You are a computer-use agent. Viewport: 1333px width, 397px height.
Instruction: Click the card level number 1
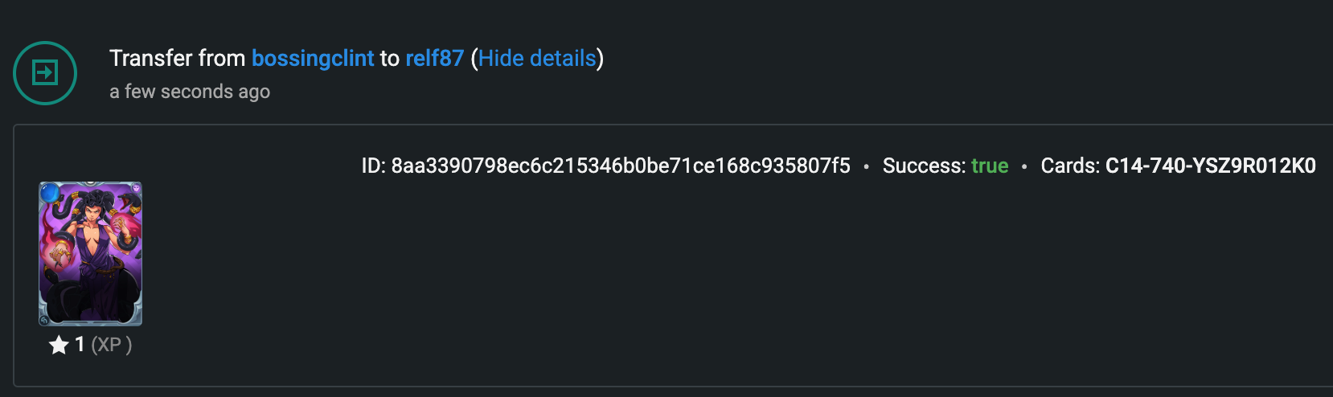point(80,345)
